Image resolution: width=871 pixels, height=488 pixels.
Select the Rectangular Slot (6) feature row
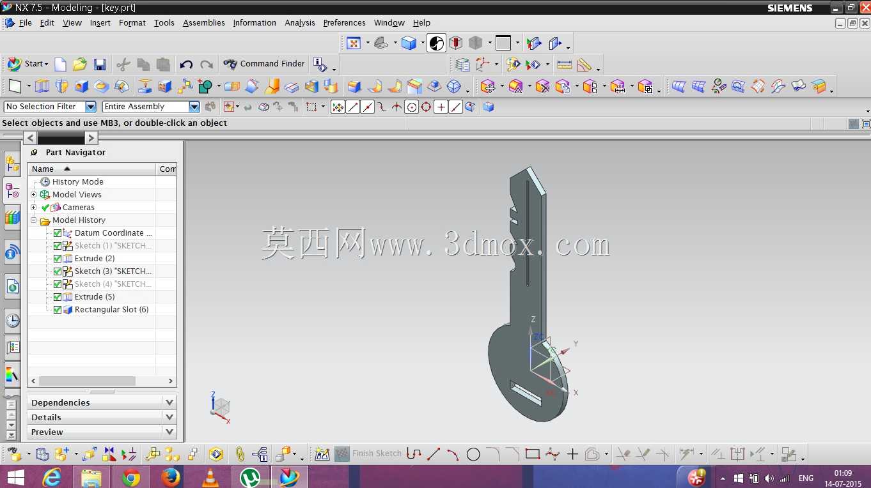[x=106, y=310]
